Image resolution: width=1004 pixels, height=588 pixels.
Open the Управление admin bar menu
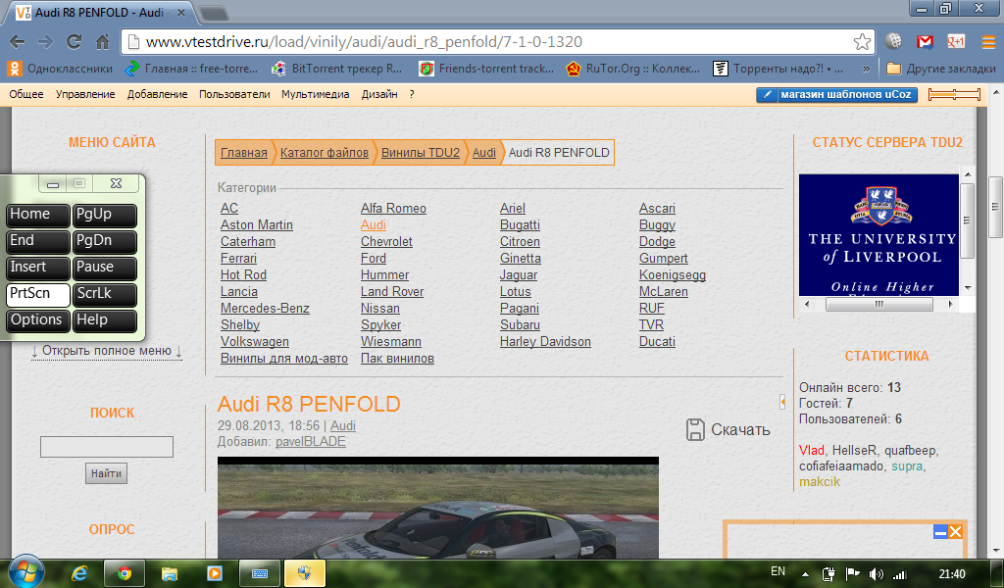(x=85, y=94)
